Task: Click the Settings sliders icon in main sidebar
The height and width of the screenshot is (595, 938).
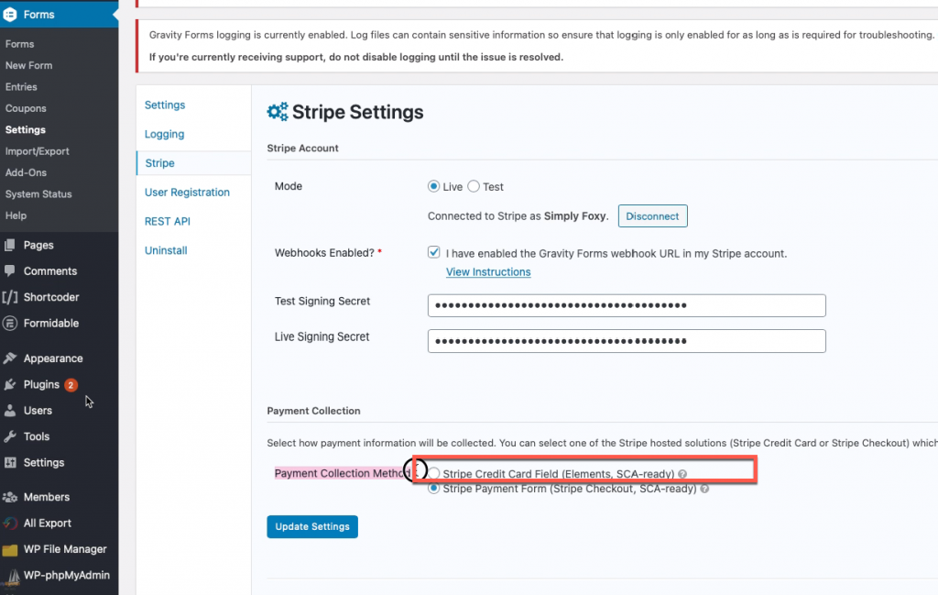Action: 9,463
